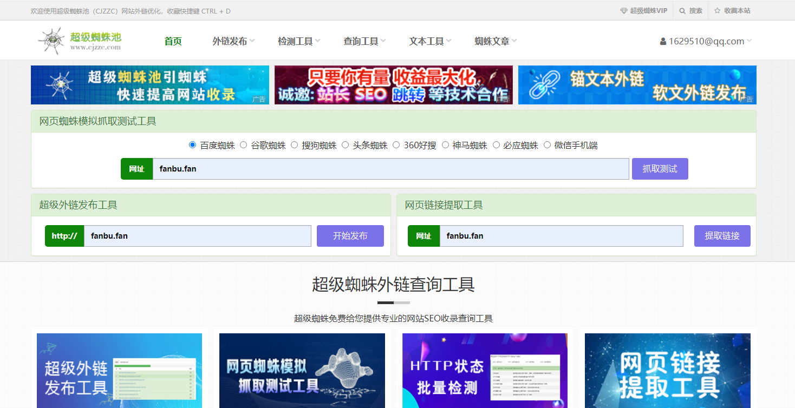Select the 搜狗蜘蛛 spider option

click(x=294, y=144)
